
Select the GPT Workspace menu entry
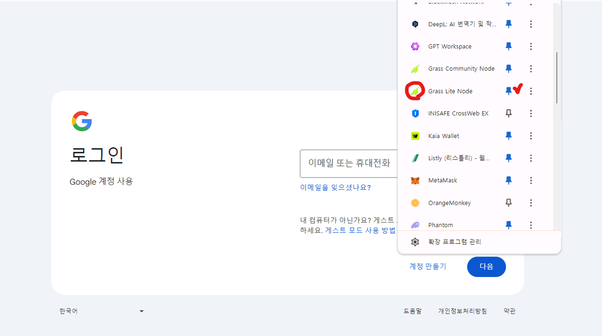click(x=450, y=46)
